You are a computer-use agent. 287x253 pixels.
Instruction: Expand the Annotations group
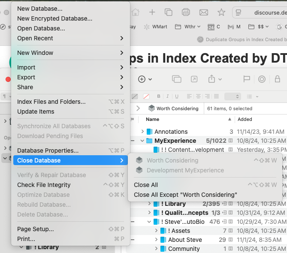[x=142, y=132]
